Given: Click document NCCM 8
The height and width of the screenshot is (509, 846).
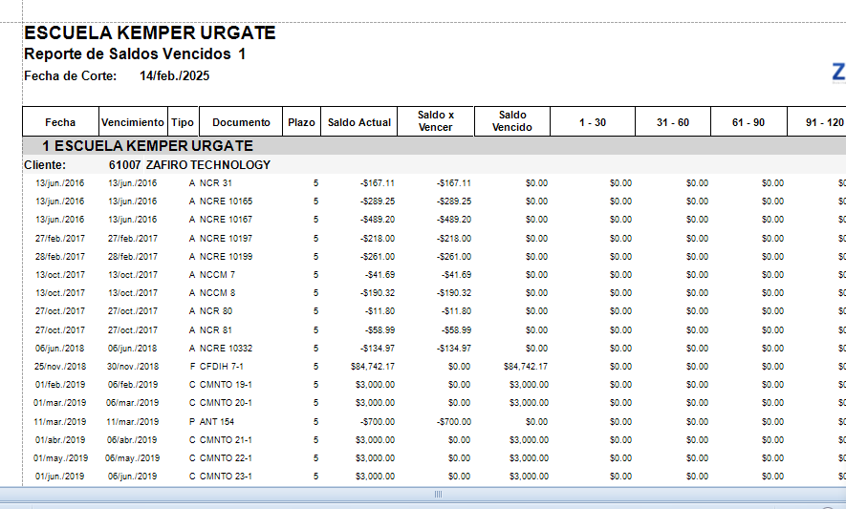Looking at the screenshot, I should (217, 293).
